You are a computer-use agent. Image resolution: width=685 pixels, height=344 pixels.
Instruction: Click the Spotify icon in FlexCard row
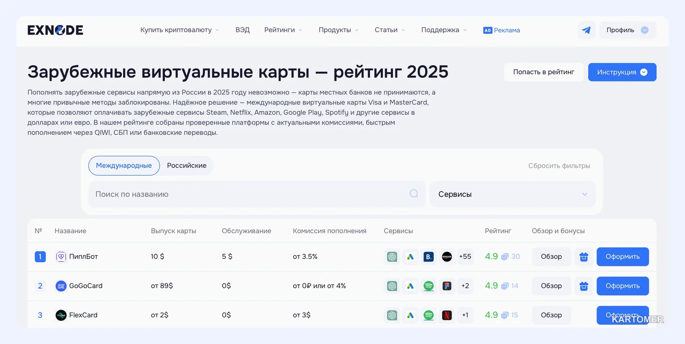tap(428, 315)
